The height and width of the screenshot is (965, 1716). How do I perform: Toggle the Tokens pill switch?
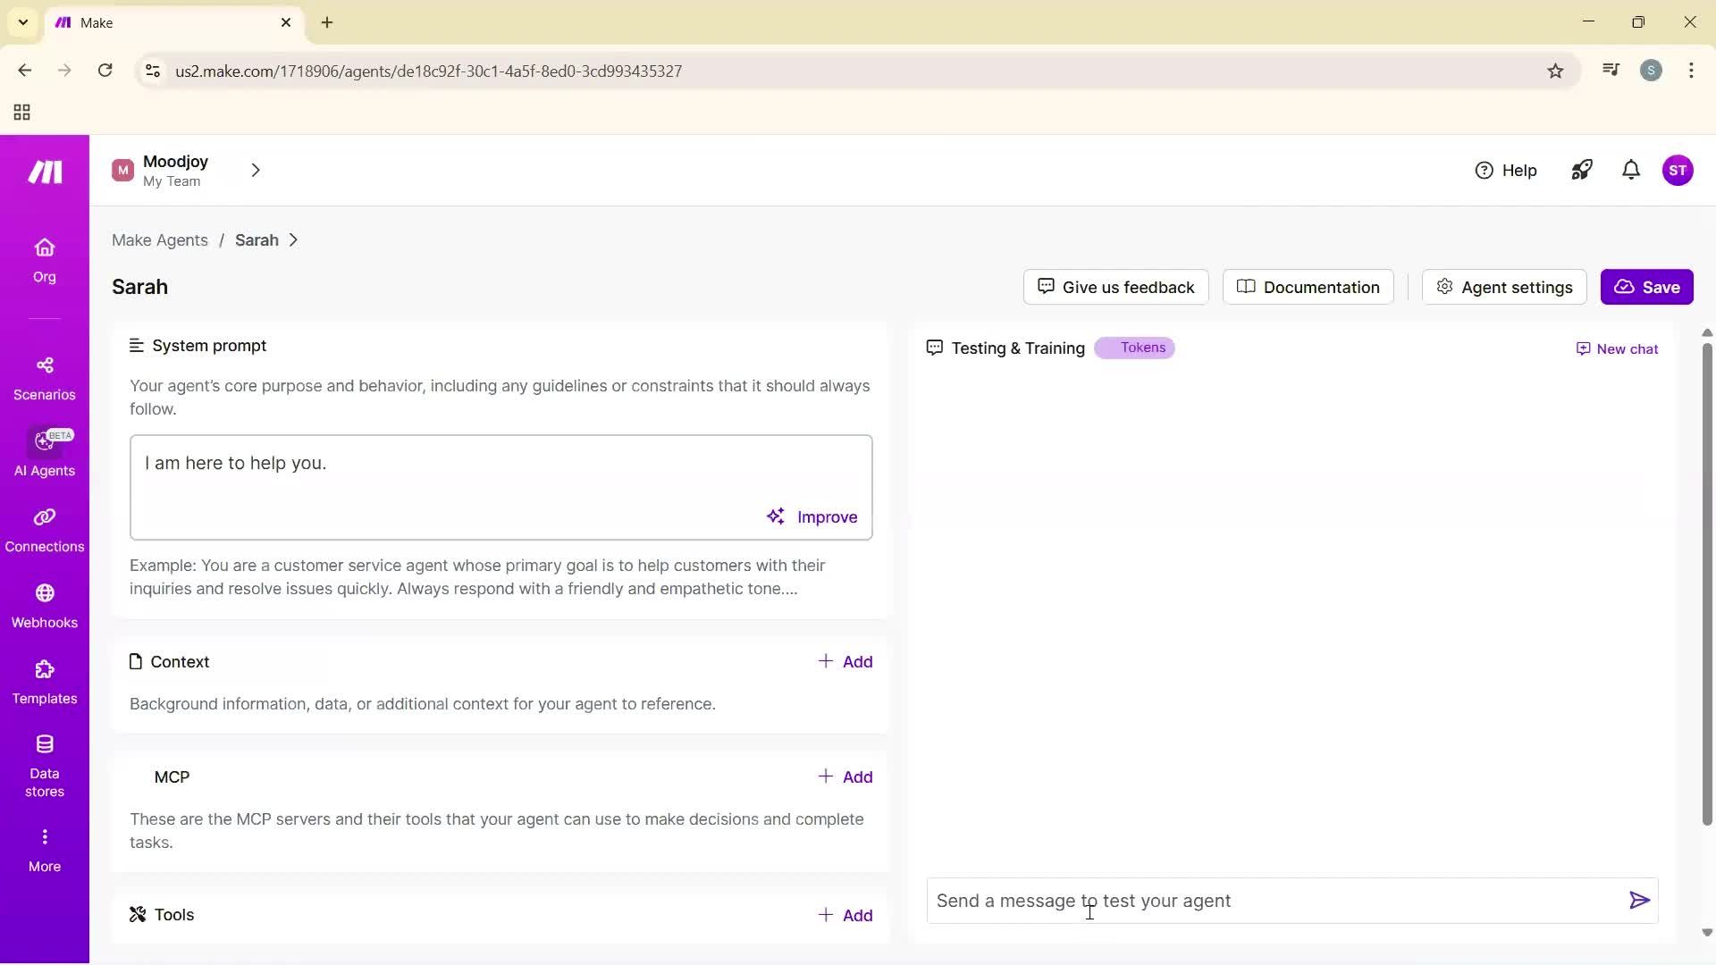coord(1134,348)
